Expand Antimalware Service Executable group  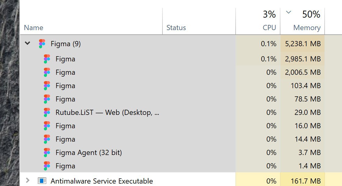click(27, 180)
